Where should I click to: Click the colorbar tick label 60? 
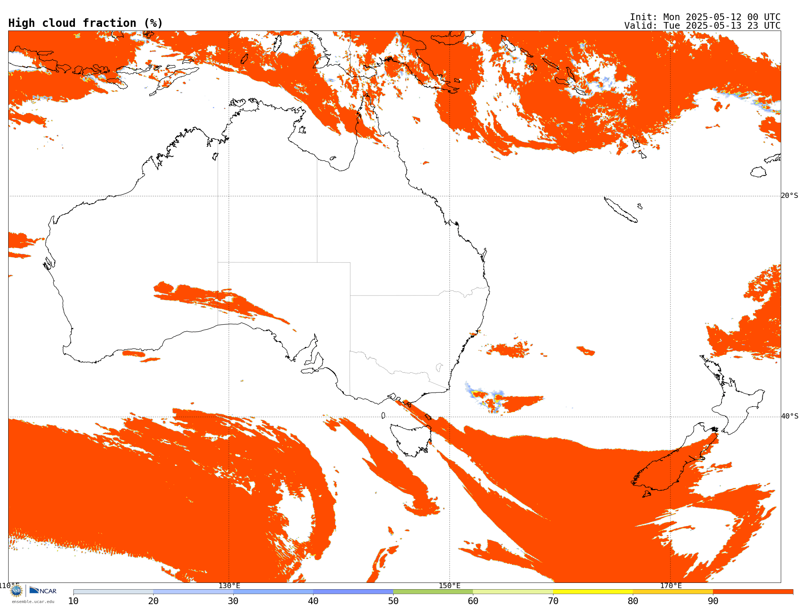click(x=473, y=601)
